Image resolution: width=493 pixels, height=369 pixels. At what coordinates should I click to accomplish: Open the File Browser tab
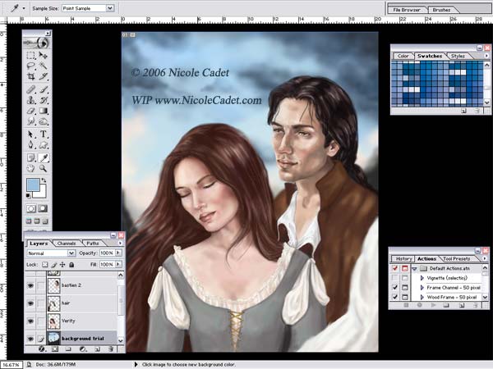tap(407, 10)
